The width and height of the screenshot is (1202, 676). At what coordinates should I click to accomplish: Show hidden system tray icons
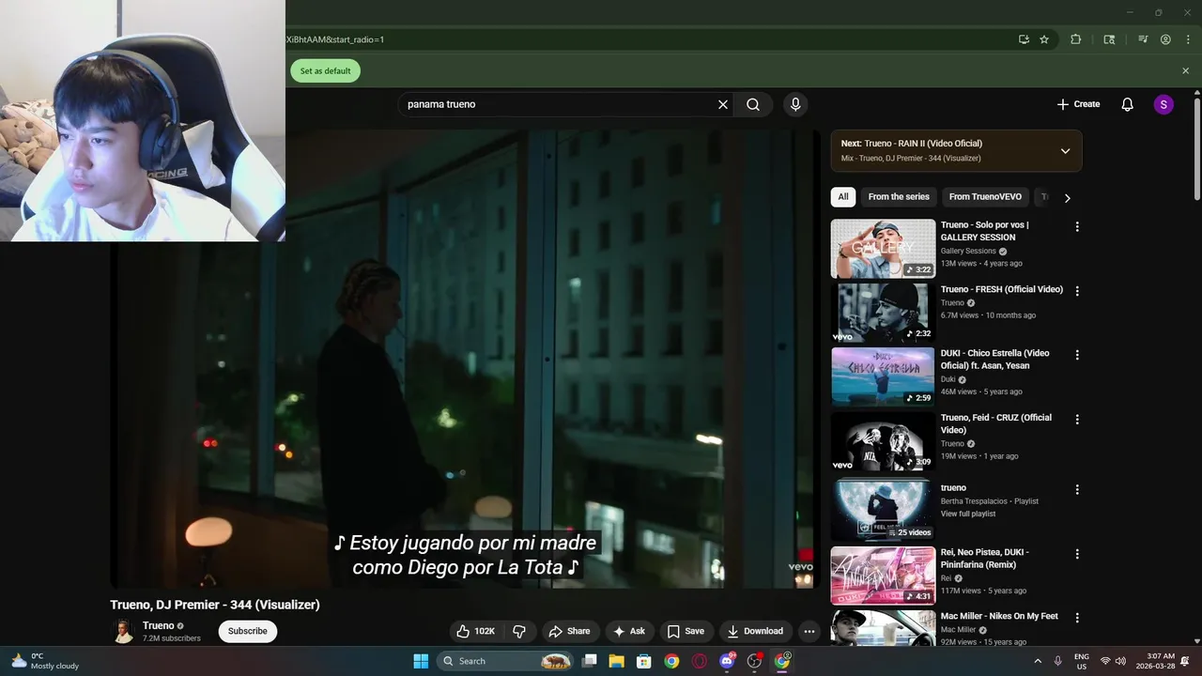[1038, 661]
